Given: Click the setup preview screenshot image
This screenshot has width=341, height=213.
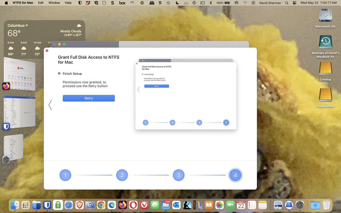Looking at the screenshot, I should (x=186, y=94).
